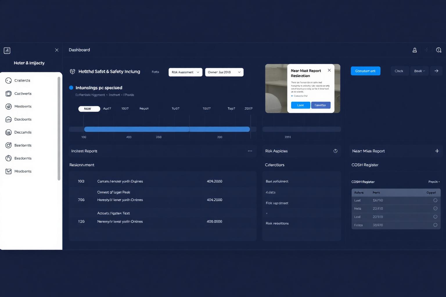This screenshot has width=446, height=297.
Task: Click the Bax sofloinect list item
Action: pyautogui.click(x=277, y=181)
